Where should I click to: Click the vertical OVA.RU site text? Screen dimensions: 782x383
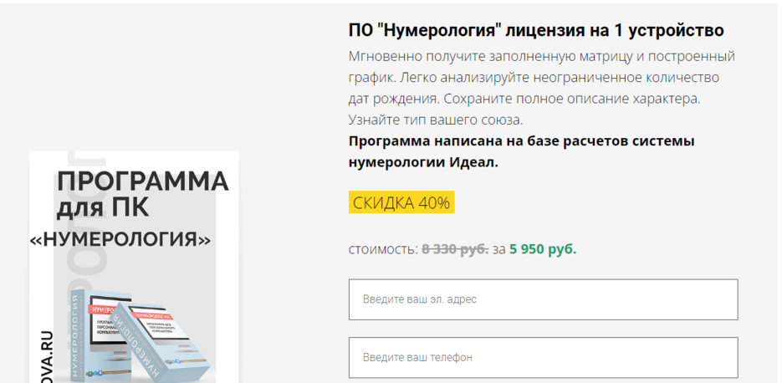pos(46,355)
